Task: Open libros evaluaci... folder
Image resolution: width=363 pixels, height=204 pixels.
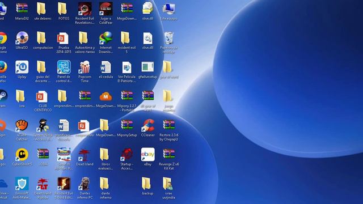Action: point(104,154)
